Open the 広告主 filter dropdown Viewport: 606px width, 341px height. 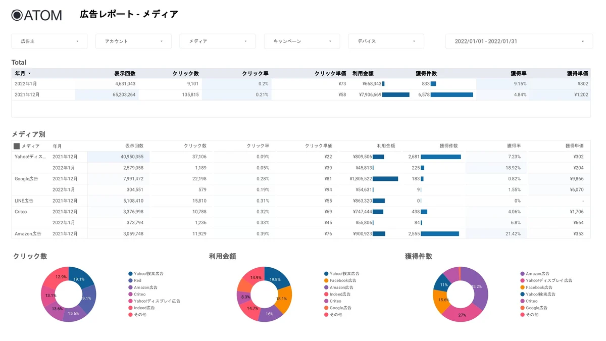point(49,41)
